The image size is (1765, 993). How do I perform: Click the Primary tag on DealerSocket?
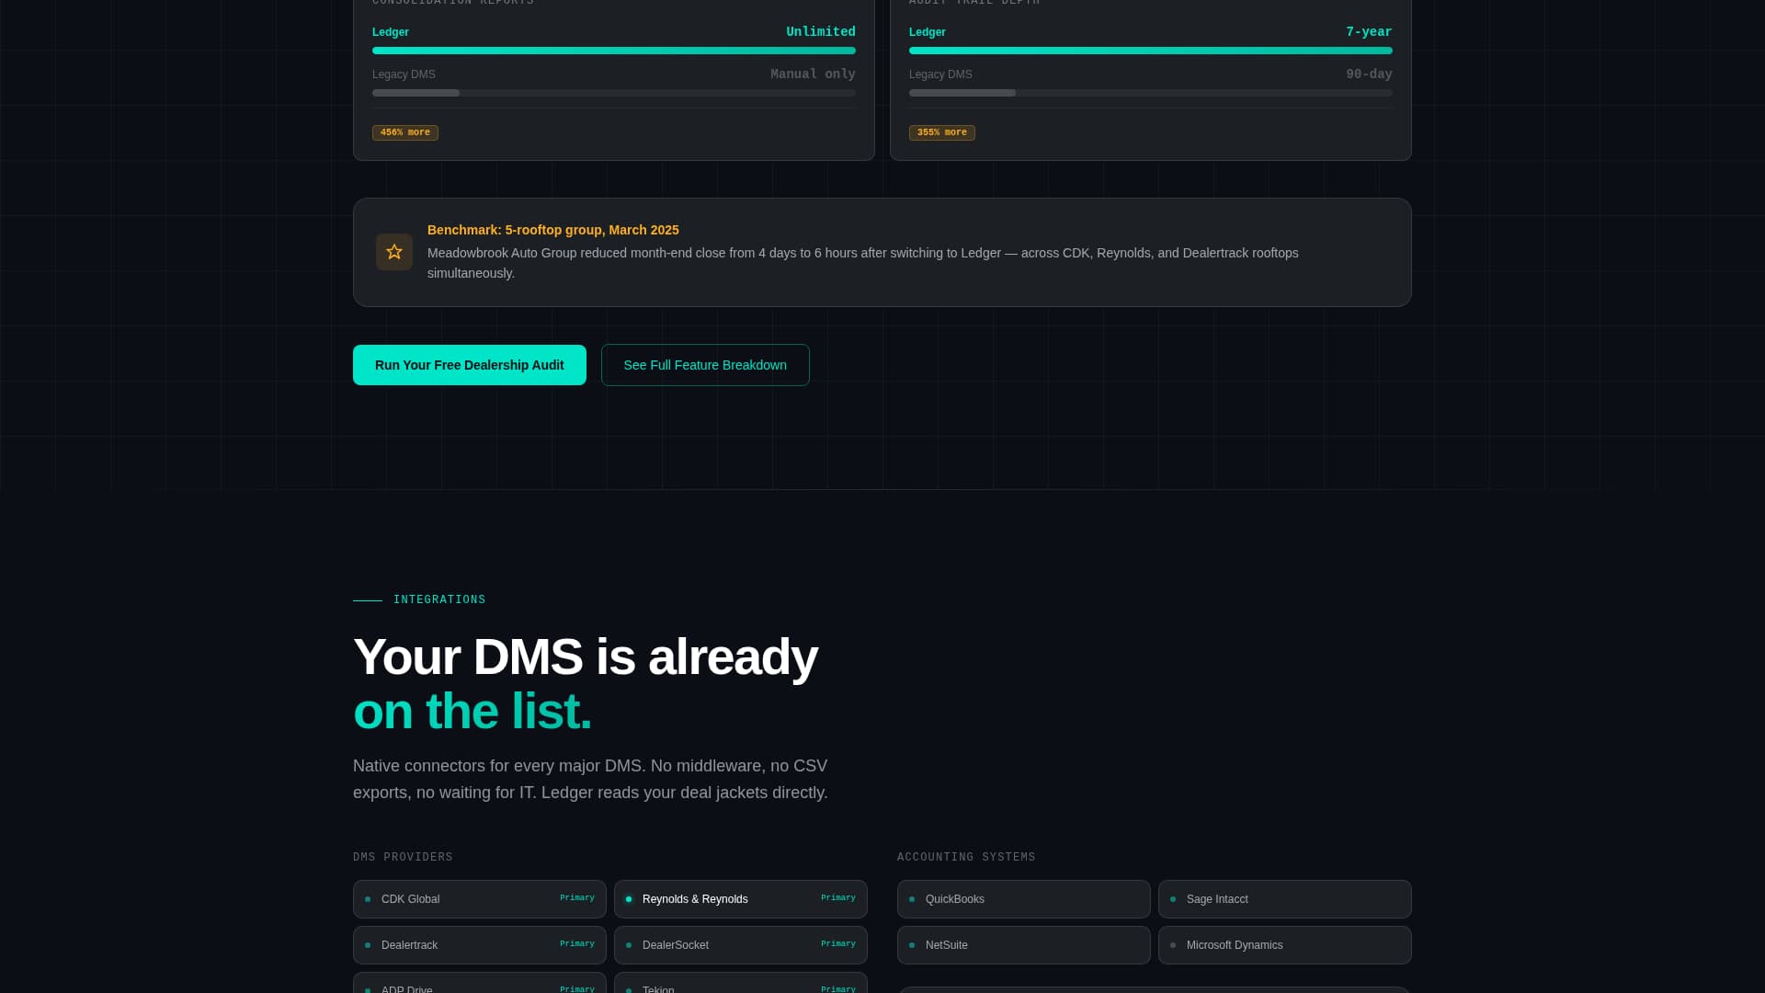tap(838, 944)
